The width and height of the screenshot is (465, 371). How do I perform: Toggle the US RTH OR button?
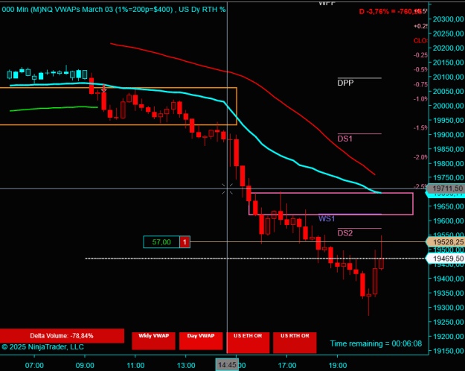coord(295,343)
